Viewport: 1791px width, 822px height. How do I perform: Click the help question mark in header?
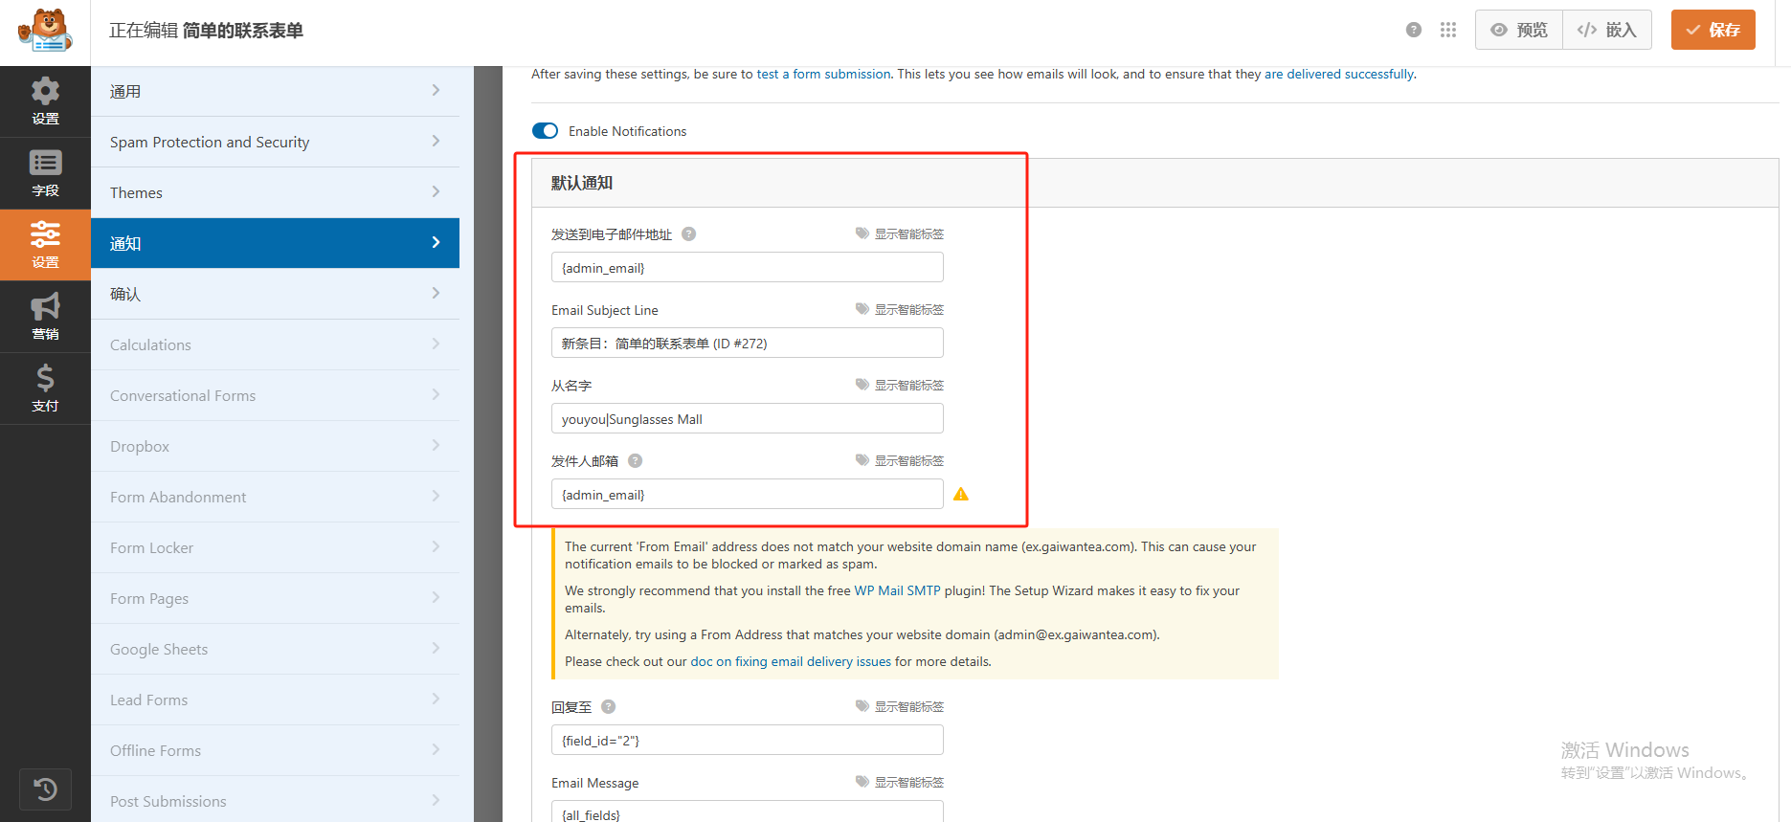1413,30
